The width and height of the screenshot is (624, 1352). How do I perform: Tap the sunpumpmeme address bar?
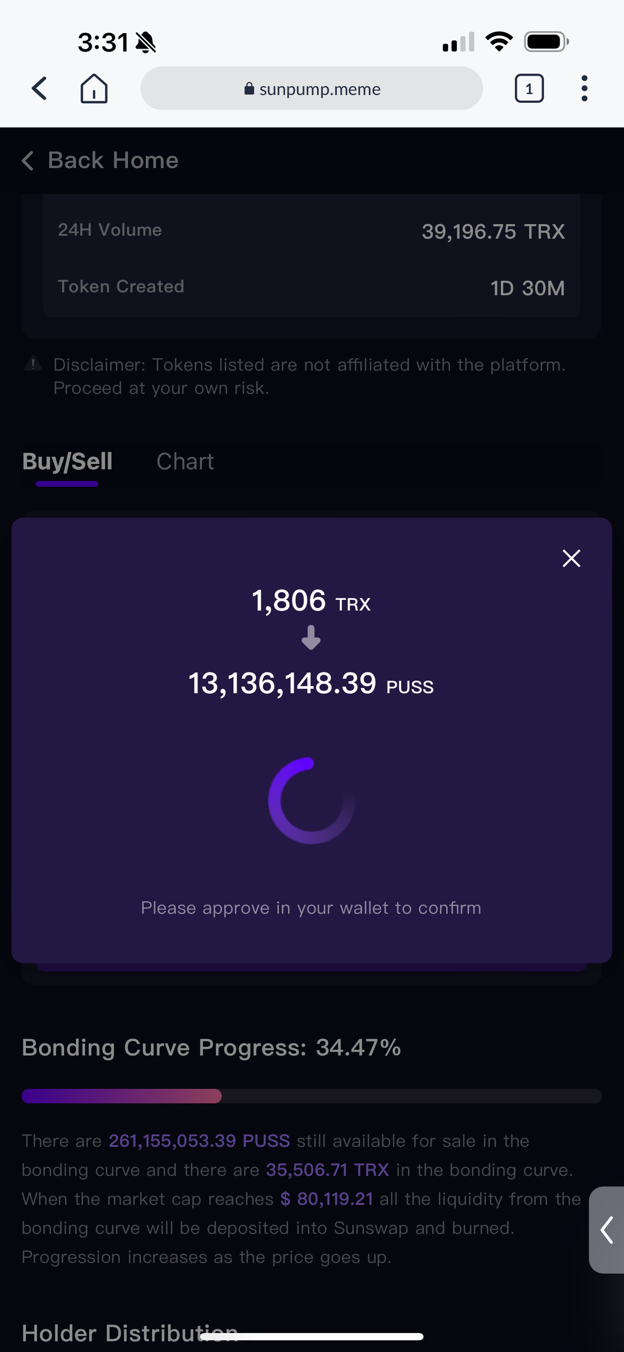pos(311,88)
